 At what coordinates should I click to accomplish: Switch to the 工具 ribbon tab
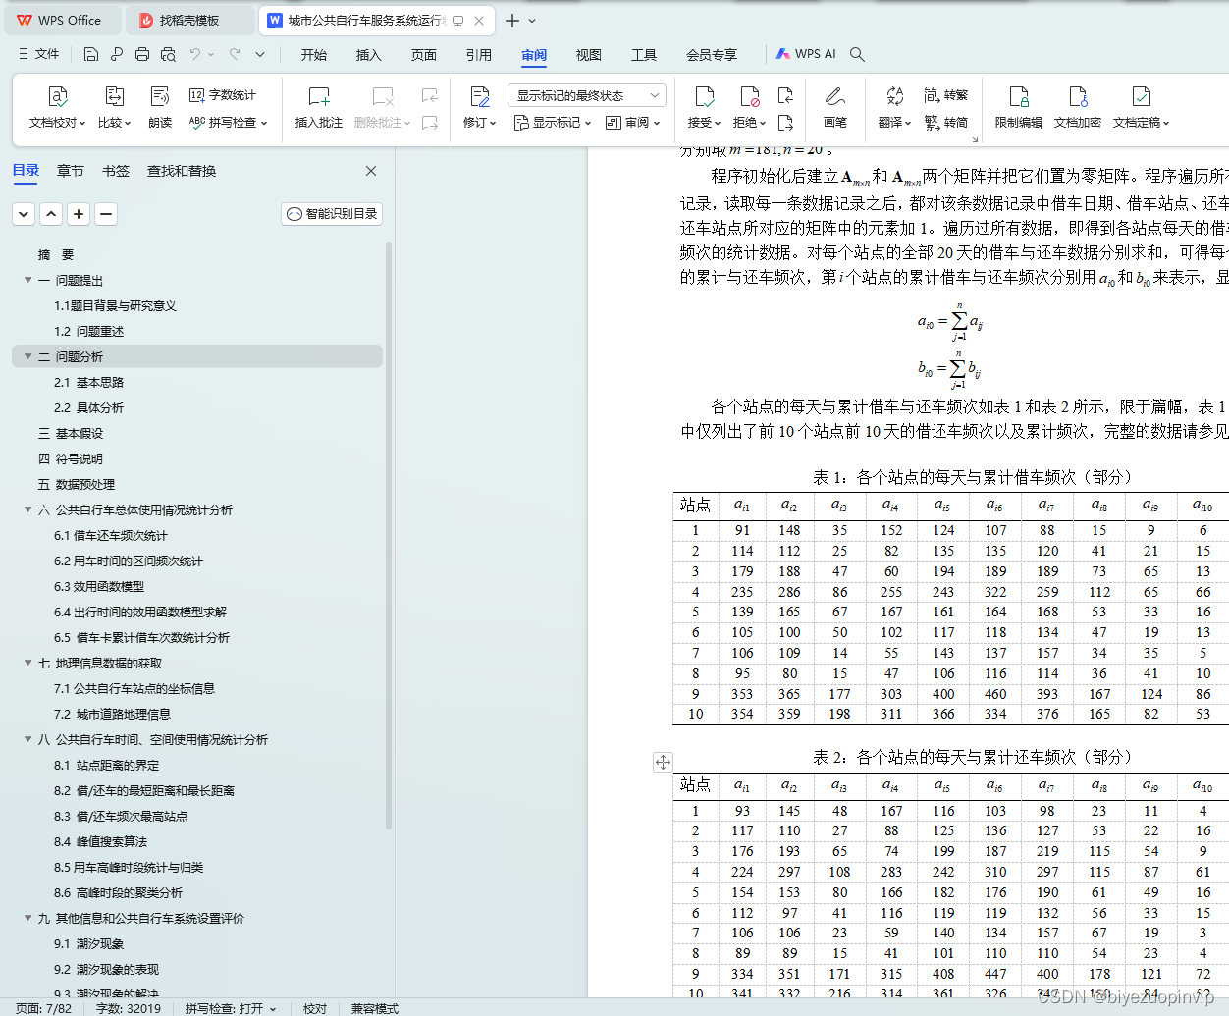[x=644, y=55]
